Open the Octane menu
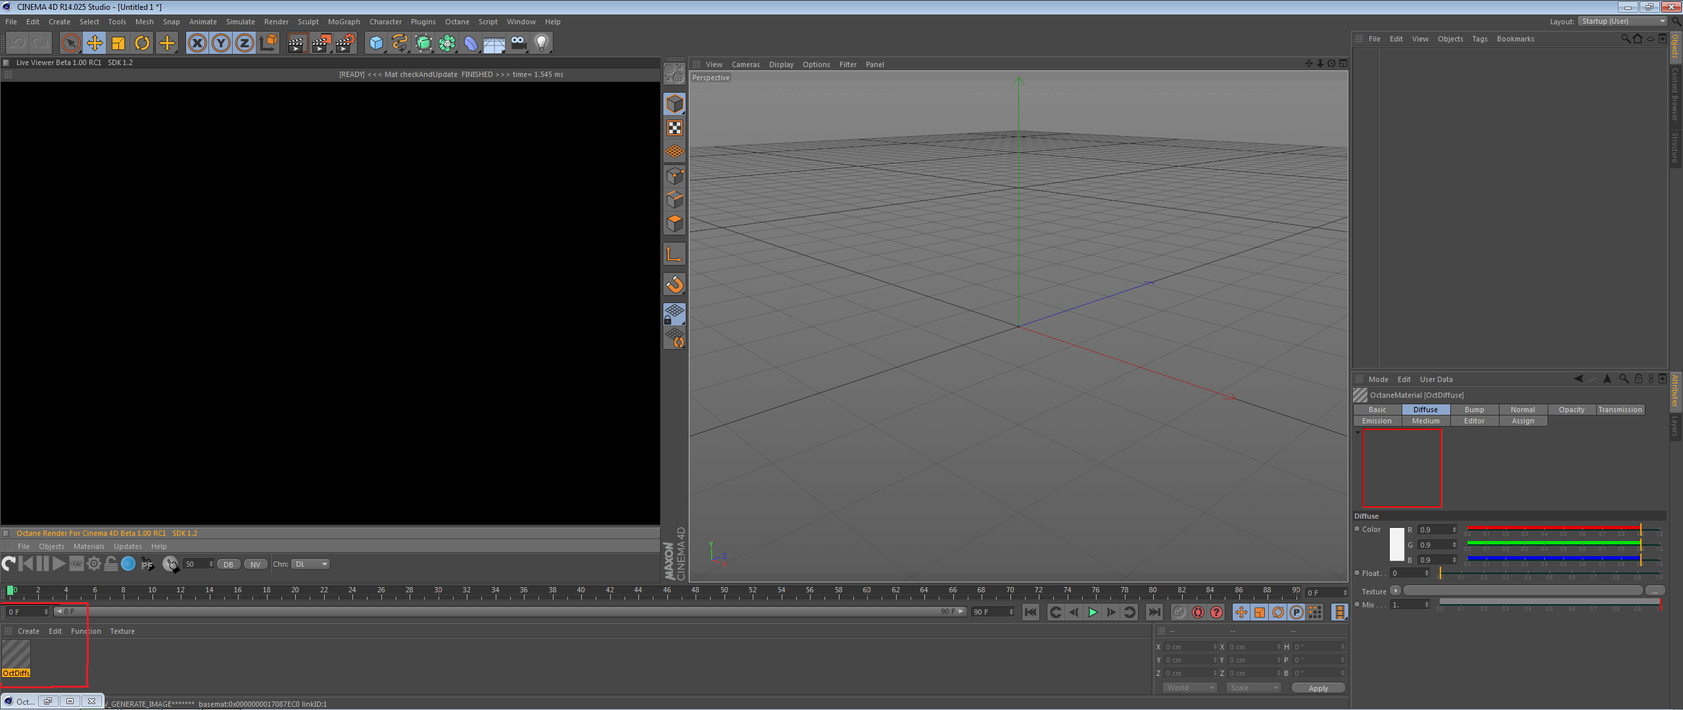 457,22
